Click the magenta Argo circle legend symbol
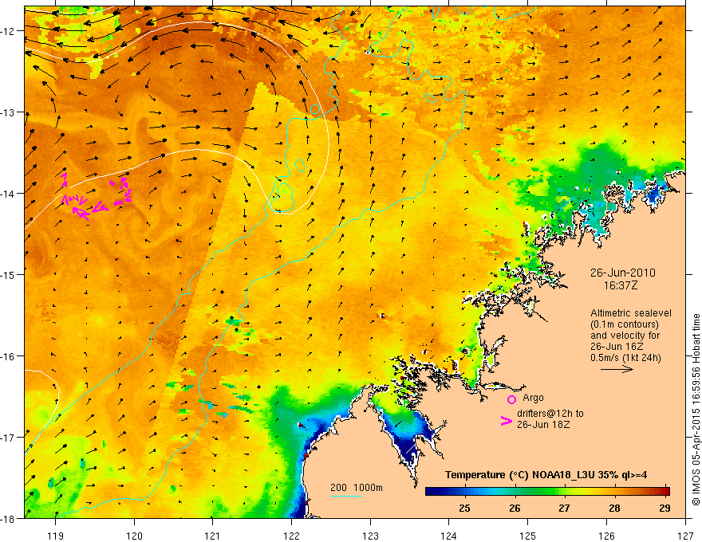This screenshot has height=542, width=702. click(x=511, y=399)
